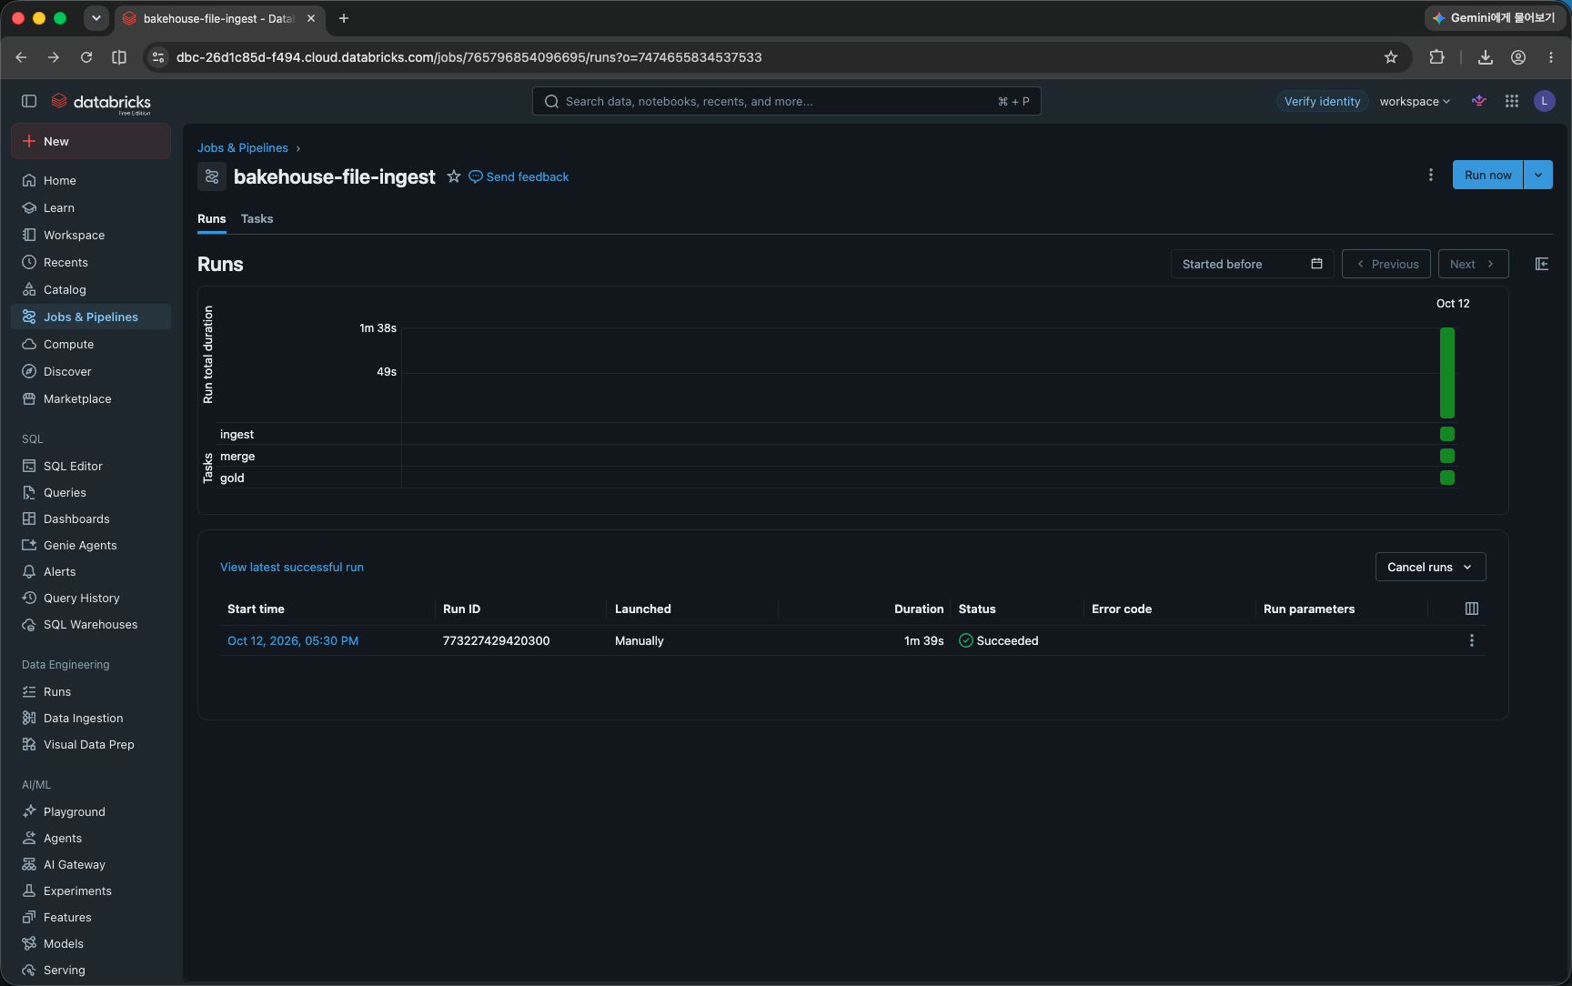Select the Runs tab

click(x=212, y=218)
